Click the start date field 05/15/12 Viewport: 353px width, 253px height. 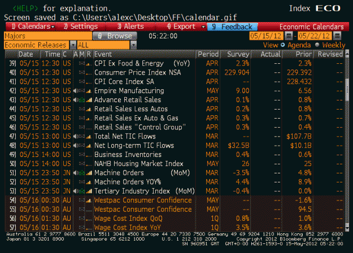(x=267, y=36)
